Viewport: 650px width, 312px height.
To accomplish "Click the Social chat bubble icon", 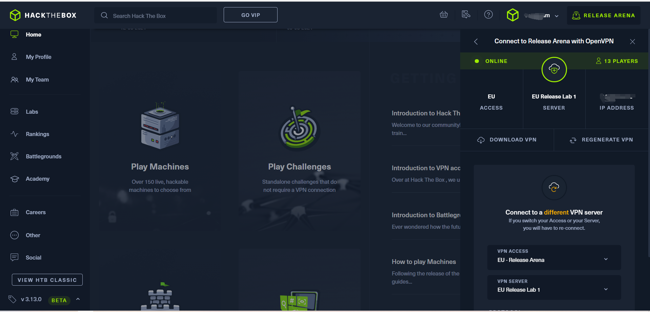I will click(x=15, y=258).
